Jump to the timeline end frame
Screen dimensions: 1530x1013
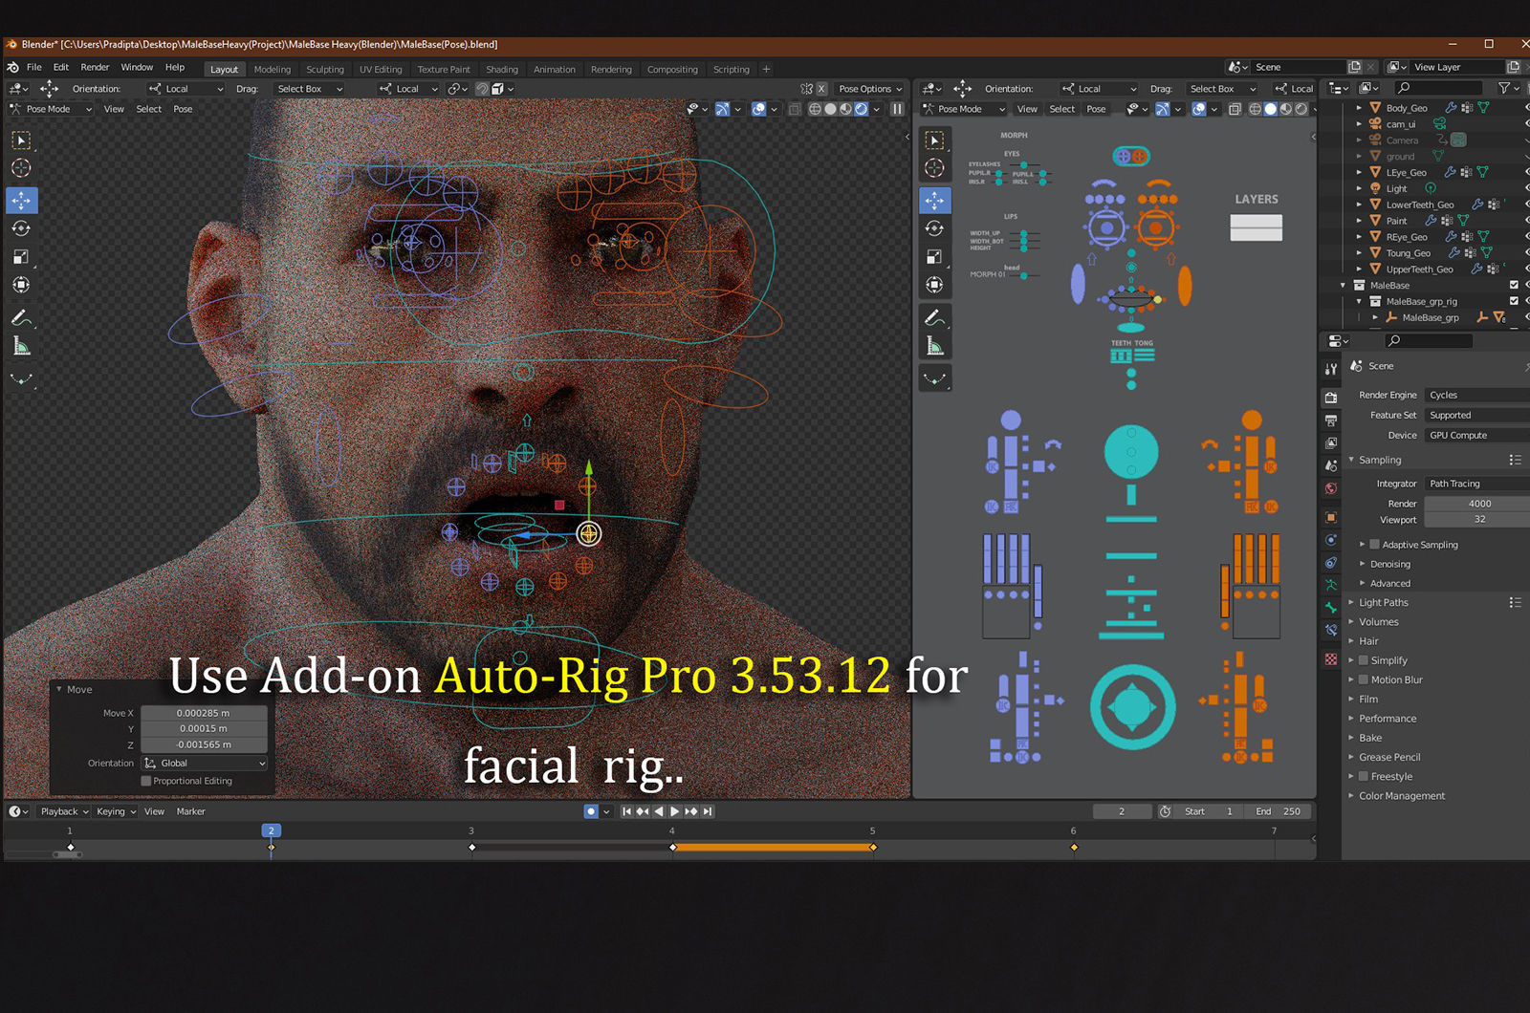pos(708,811)
